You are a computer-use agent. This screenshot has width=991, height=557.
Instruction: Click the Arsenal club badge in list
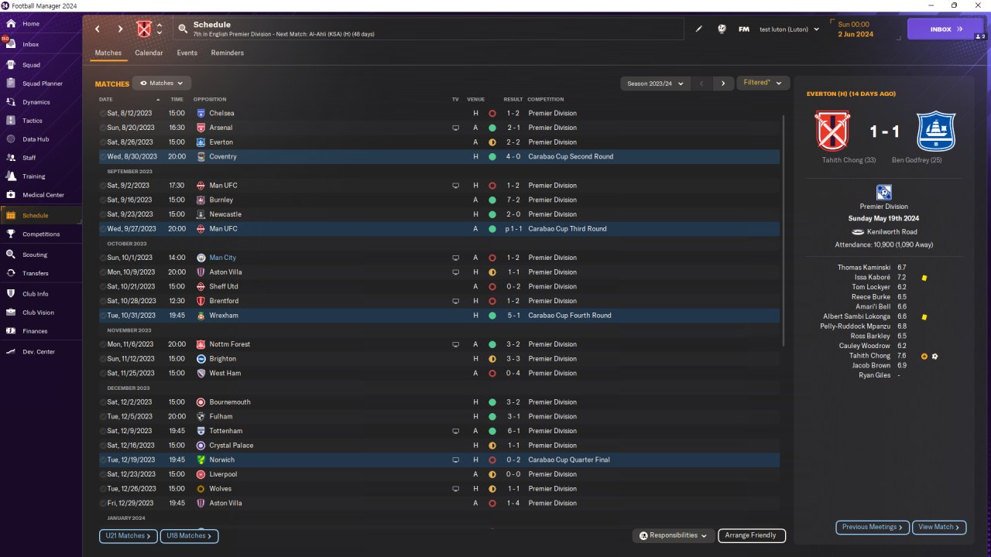tap(201, 128)
